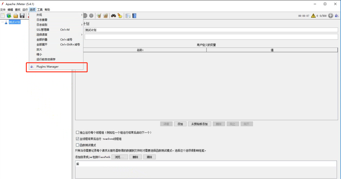The image size is (341, 179).
Task: Click the 00:00:07 elapsed time text
Action: (303, 16)
